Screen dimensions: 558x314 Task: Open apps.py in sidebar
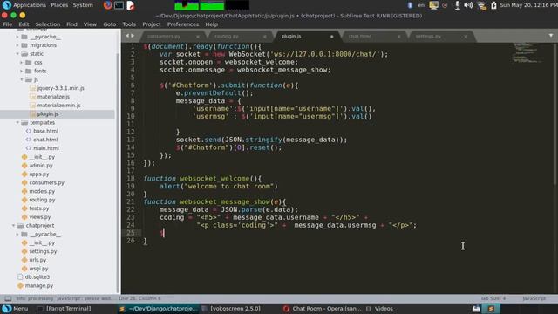tap(39, 174)
